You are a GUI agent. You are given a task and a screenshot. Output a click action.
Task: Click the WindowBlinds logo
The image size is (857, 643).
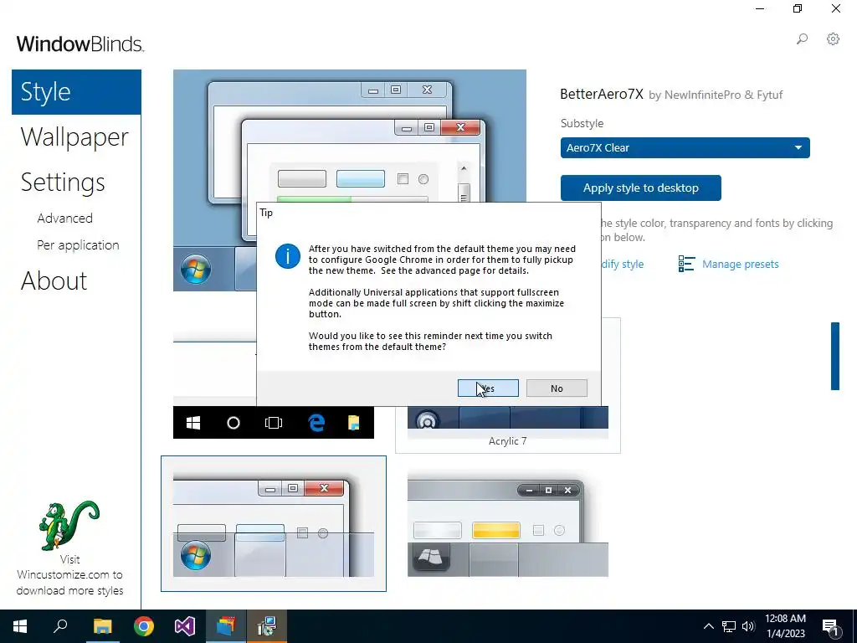(x=80, y=44)
